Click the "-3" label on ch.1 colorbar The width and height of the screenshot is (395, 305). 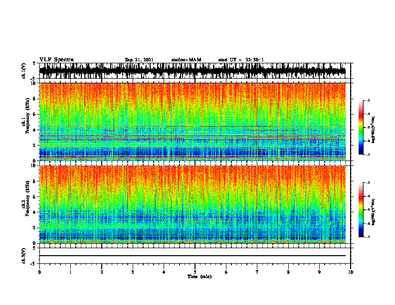click(x=368, y=101)
